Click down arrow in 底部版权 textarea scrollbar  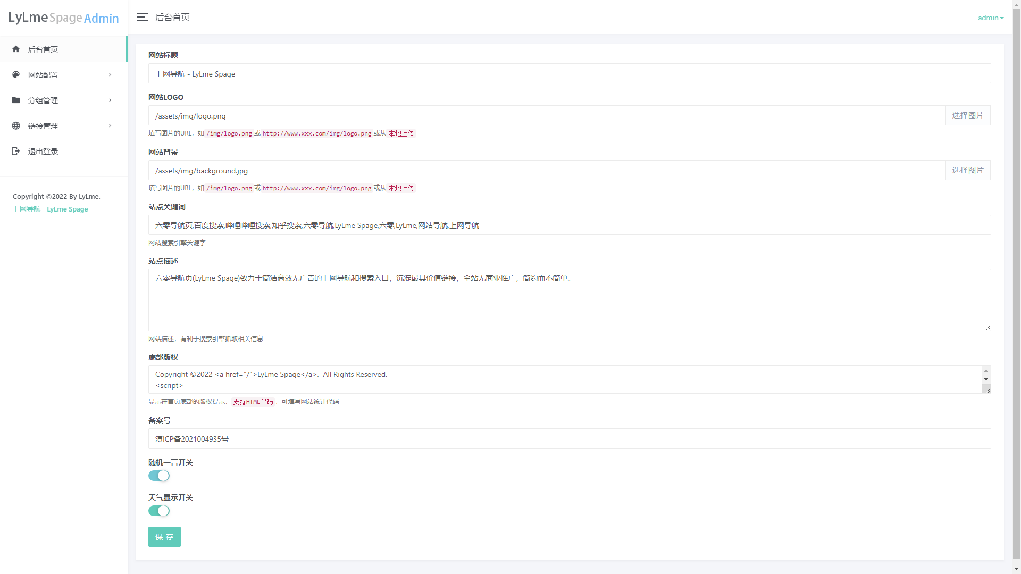986,379
